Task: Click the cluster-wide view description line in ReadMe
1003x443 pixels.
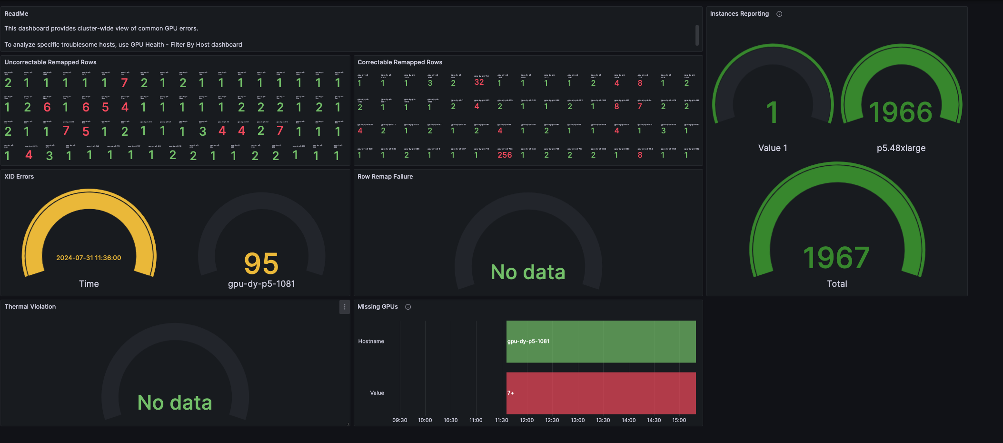Action: click(101, 29)
